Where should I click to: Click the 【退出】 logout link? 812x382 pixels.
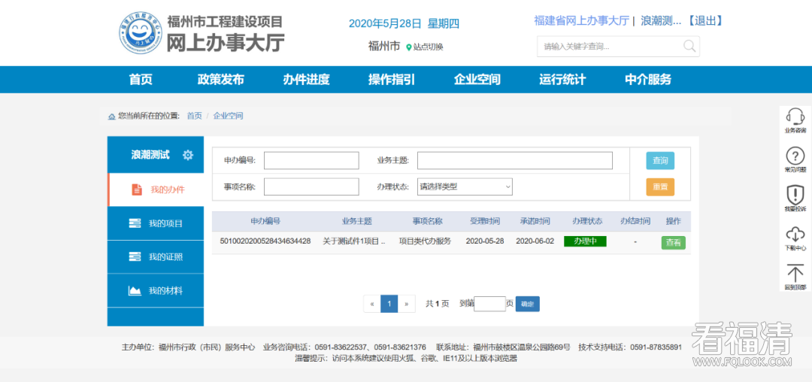[705, 20]
